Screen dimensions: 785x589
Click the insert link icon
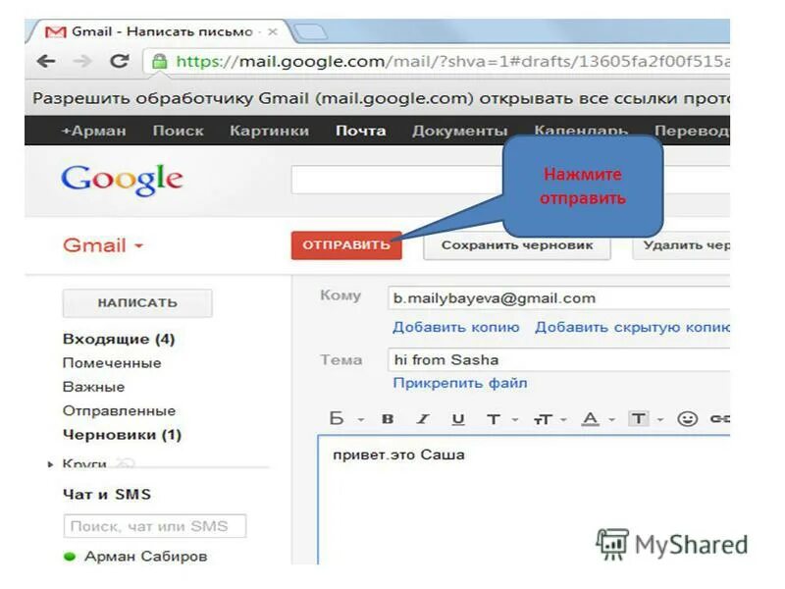720,419
